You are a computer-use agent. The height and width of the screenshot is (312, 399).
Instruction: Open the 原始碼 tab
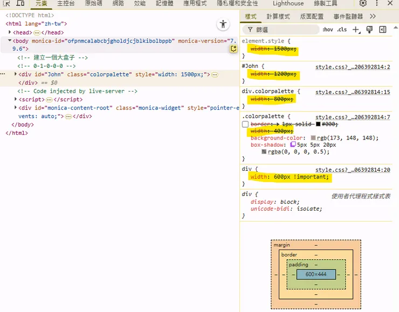[93, 3]
